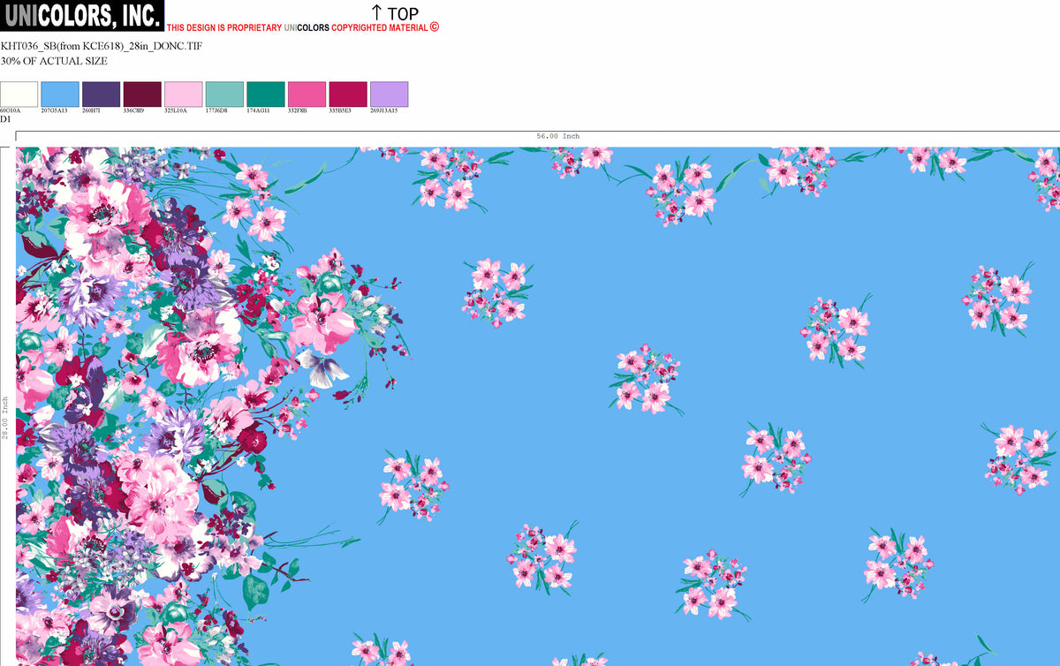
Task: Pick the burgundy swatch labeled 336C8I9
Action: (142, 95)
